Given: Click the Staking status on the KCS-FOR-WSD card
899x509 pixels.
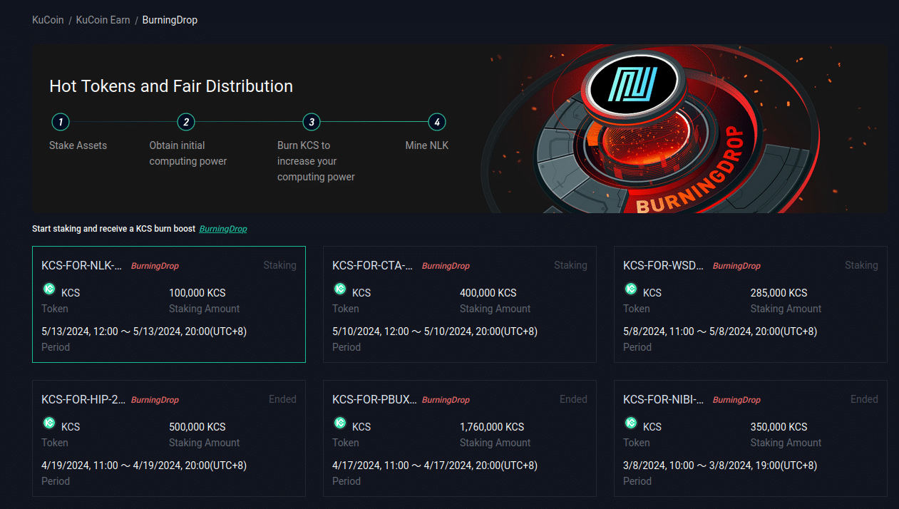Looking at the screenshot, I should pos(861,265).
